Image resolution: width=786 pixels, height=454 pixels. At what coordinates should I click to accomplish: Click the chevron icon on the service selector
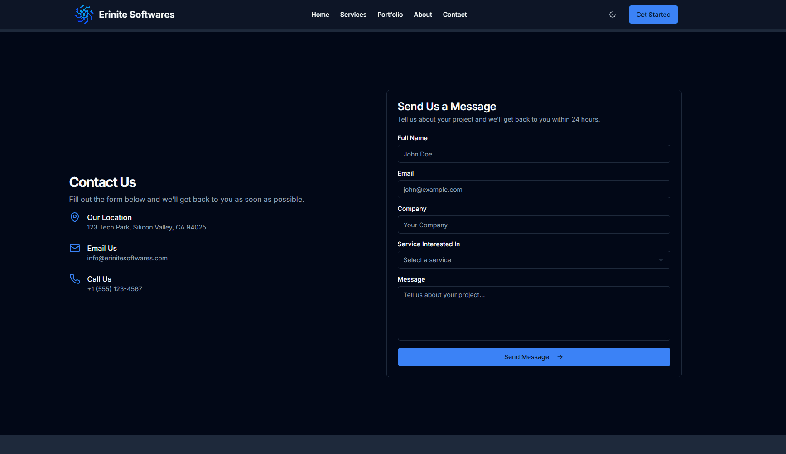[661, 259]
